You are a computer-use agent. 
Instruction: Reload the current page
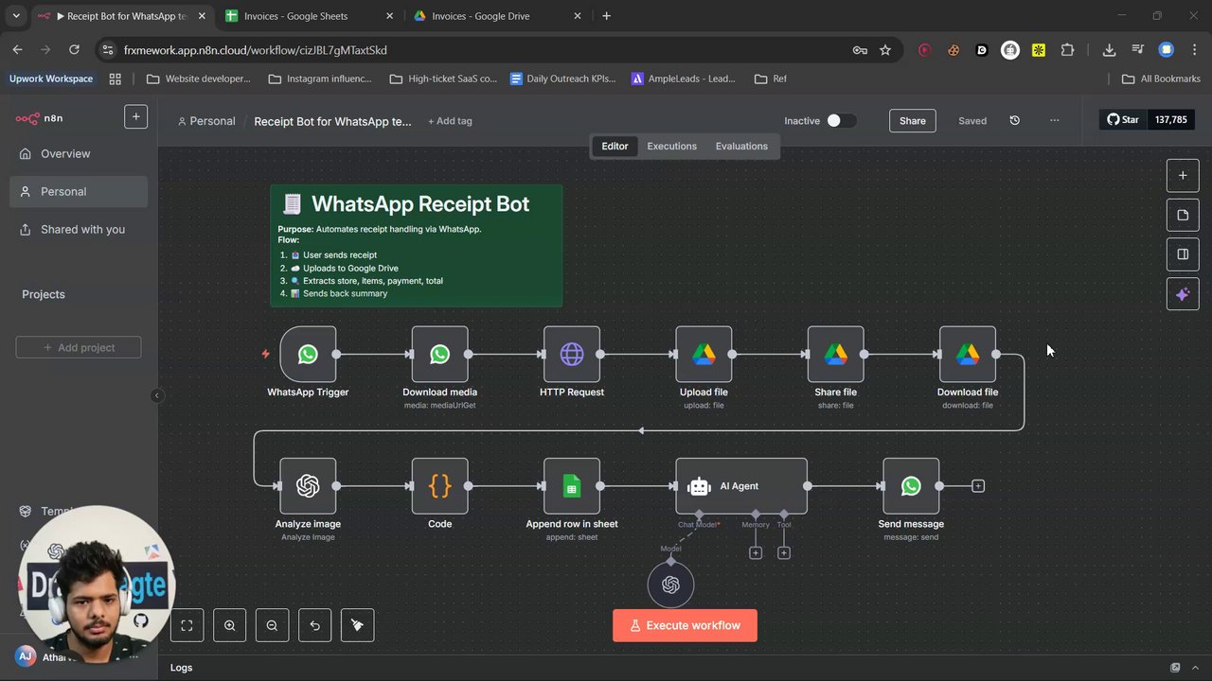click(x=74, y=50)
